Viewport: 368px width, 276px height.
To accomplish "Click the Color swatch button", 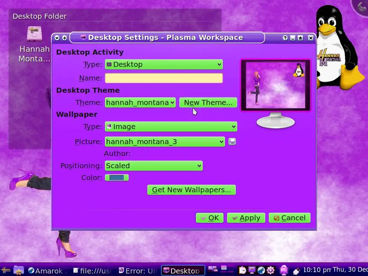I will click(117, 178).
